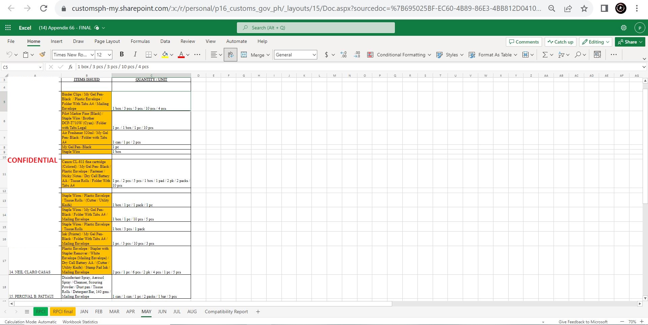Apply red font color swatch

[181, 55]
